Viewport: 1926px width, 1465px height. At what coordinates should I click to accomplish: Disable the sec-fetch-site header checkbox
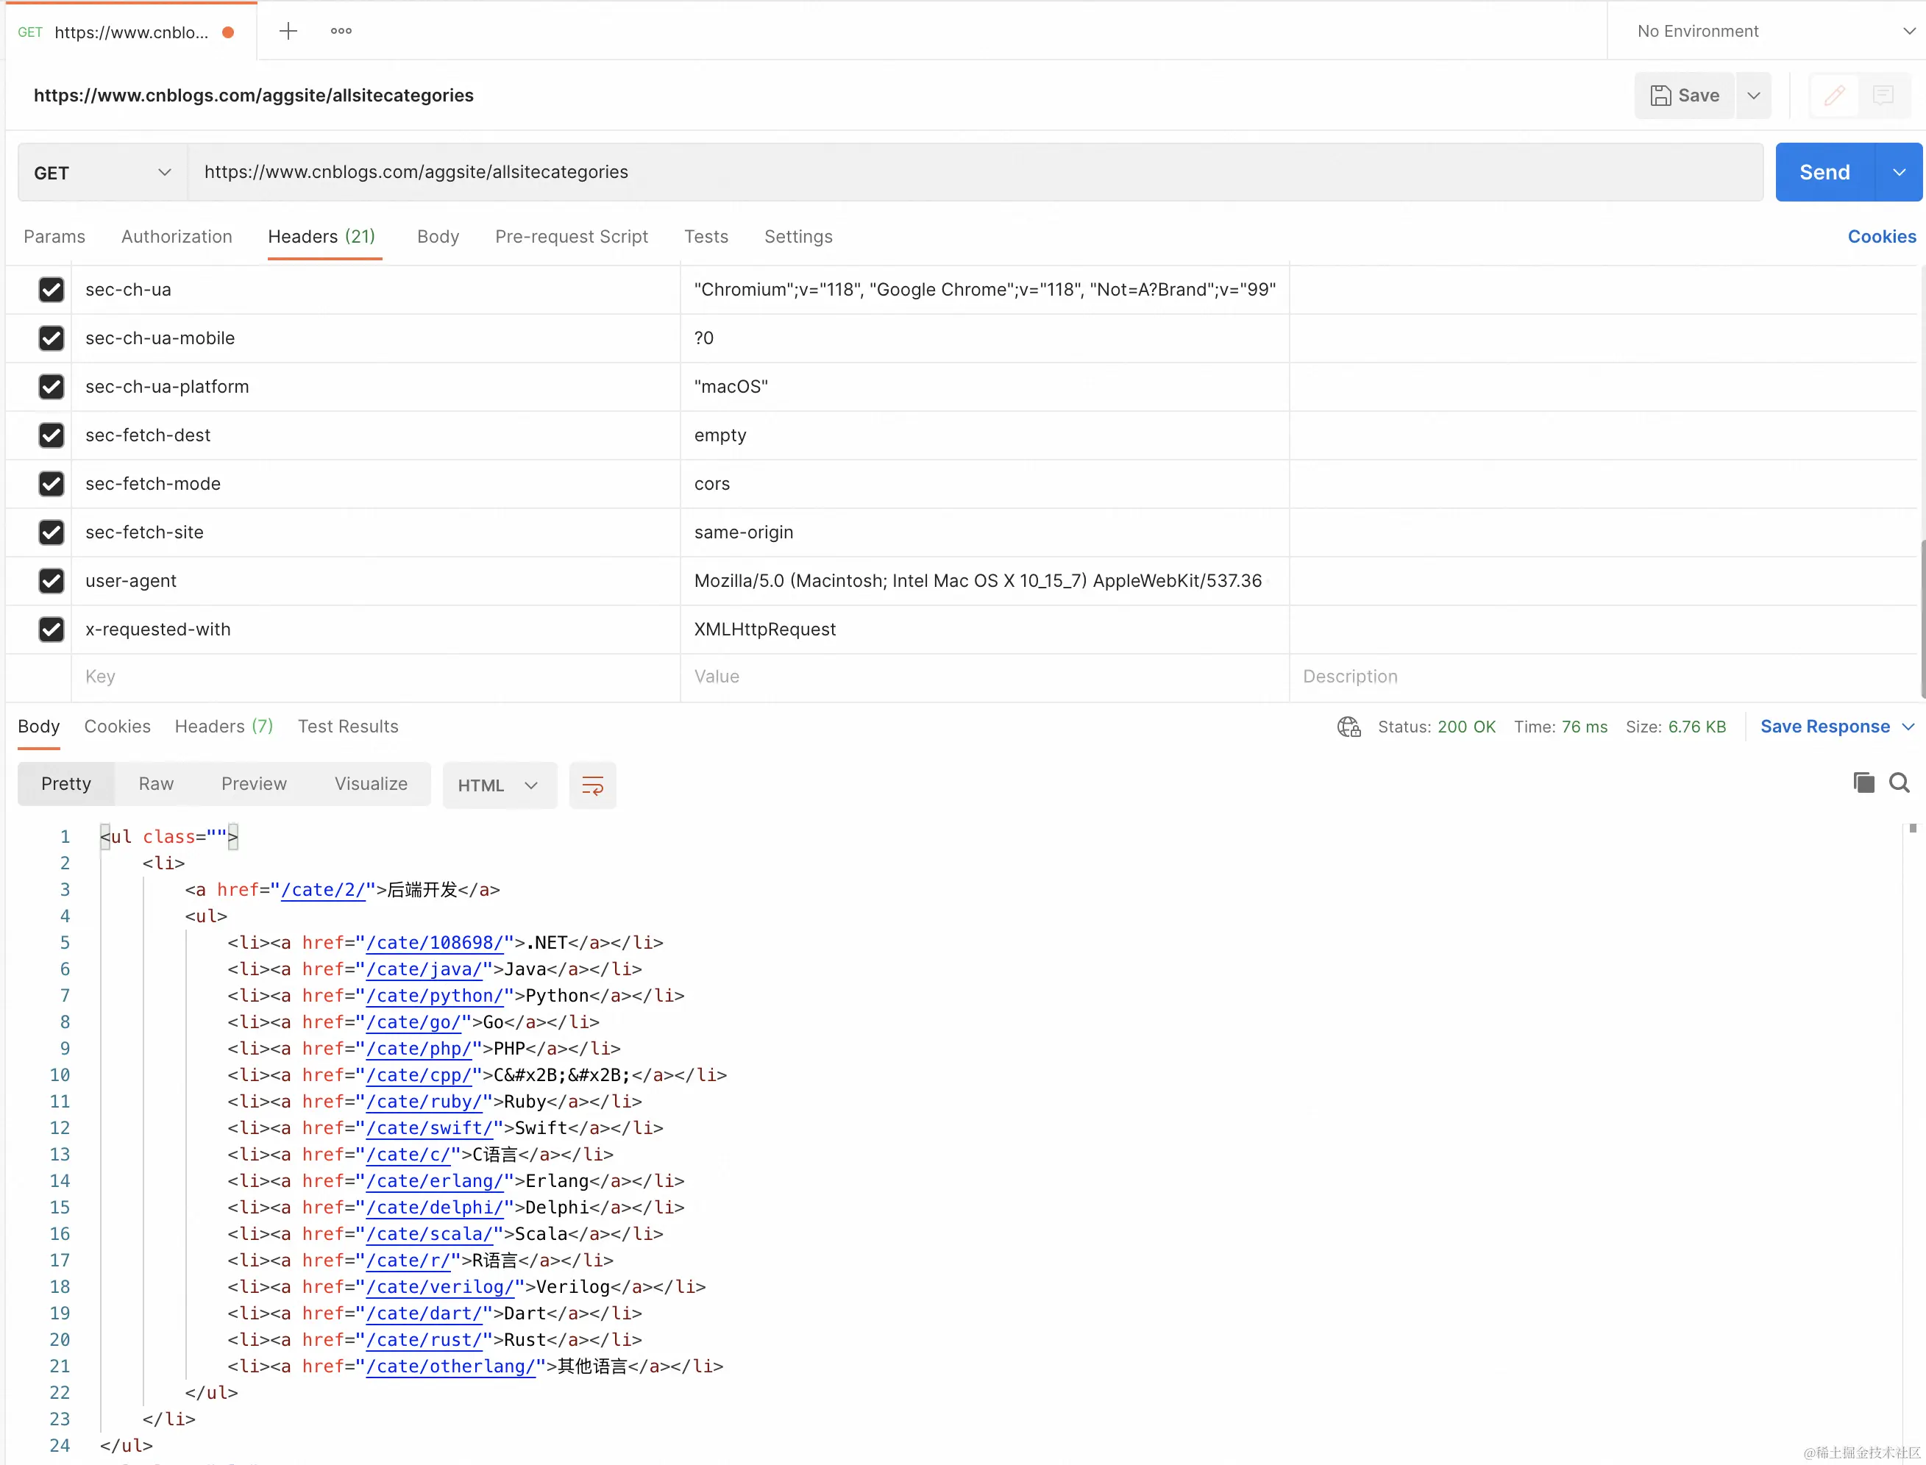(51, 532)
